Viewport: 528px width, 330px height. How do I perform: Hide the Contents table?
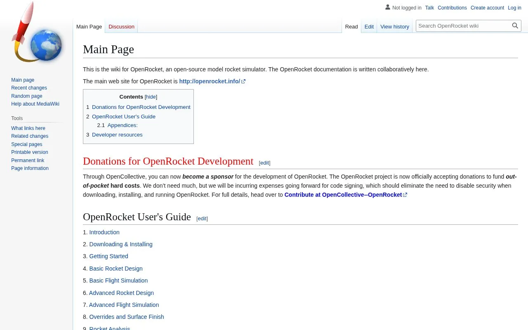tap(151, 97)
